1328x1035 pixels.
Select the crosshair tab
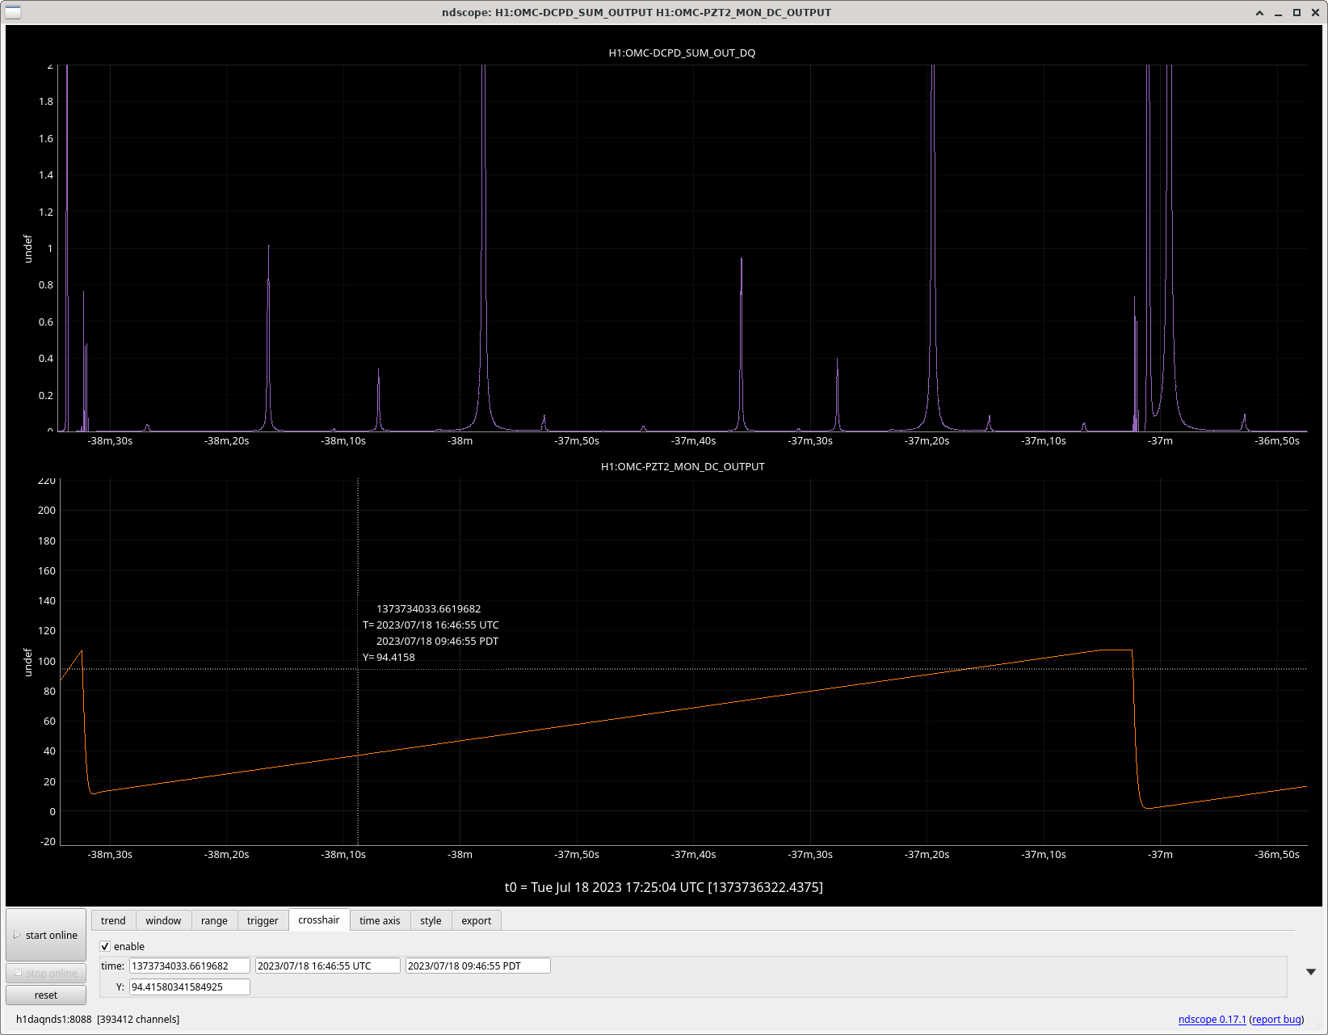point(319,919)
